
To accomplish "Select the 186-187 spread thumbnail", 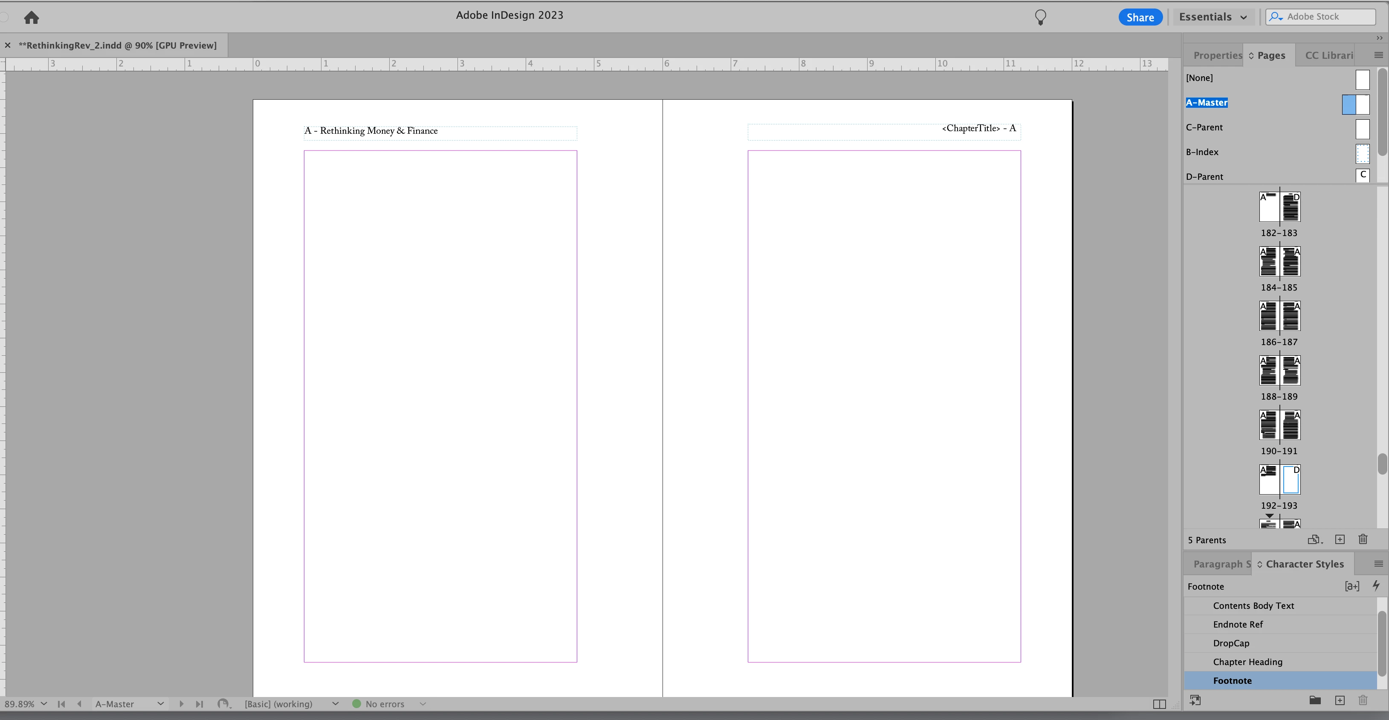I will (1279, 317).
